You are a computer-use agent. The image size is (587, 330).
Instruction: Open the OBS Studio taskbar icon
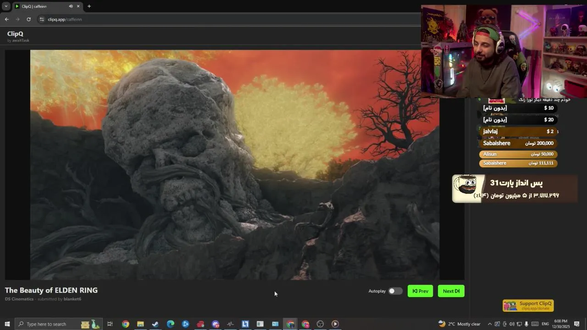pos(320,324)
